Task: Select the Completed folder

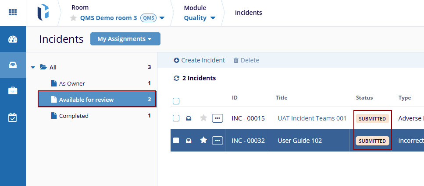Action: [74, 116]
